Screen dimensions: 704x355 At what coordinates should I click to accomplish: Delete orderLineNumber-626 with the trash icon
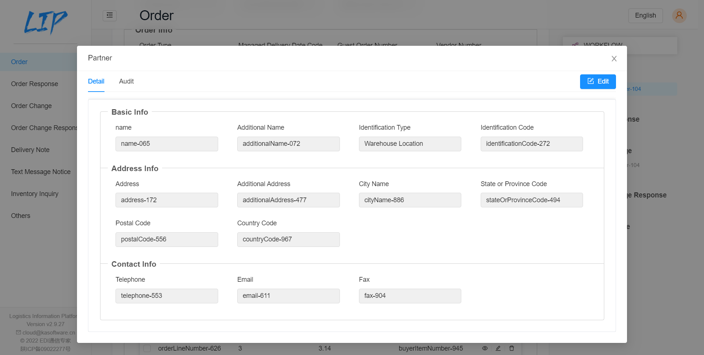[511, 348]
